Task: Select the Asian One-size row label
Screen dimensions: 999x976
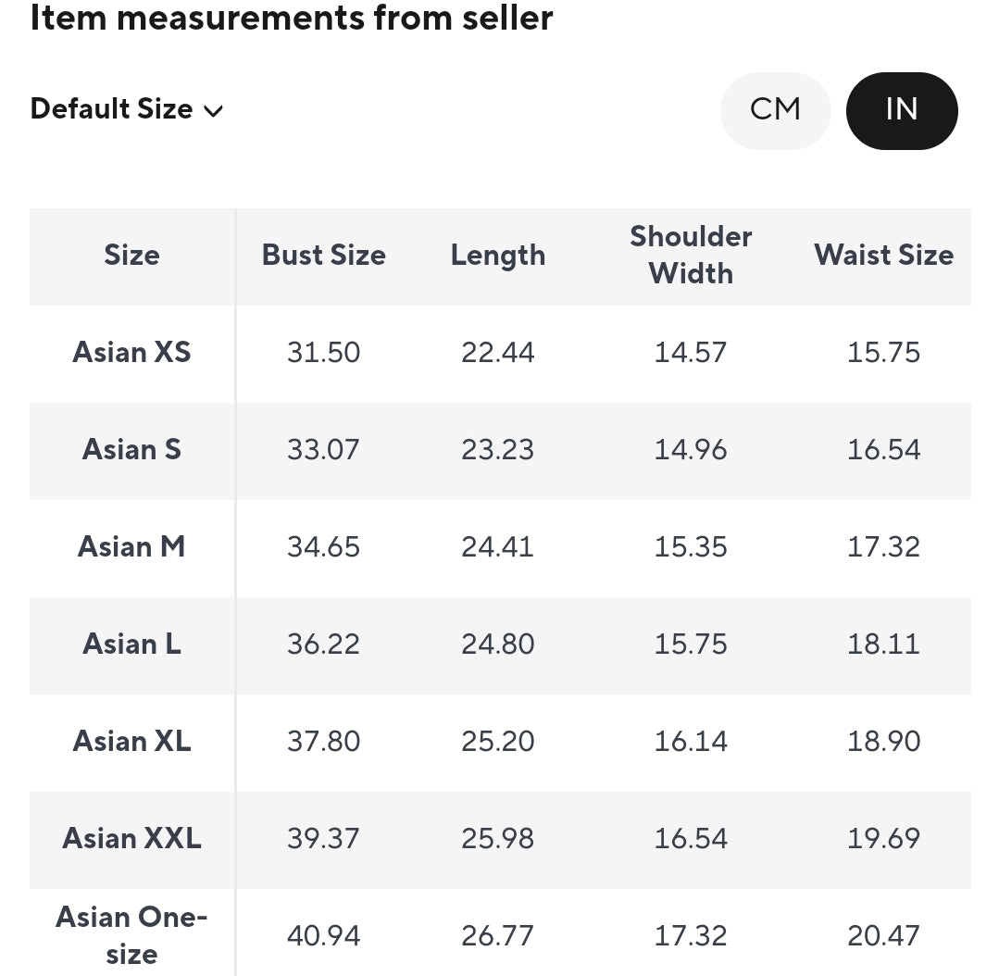Action: 131,935
